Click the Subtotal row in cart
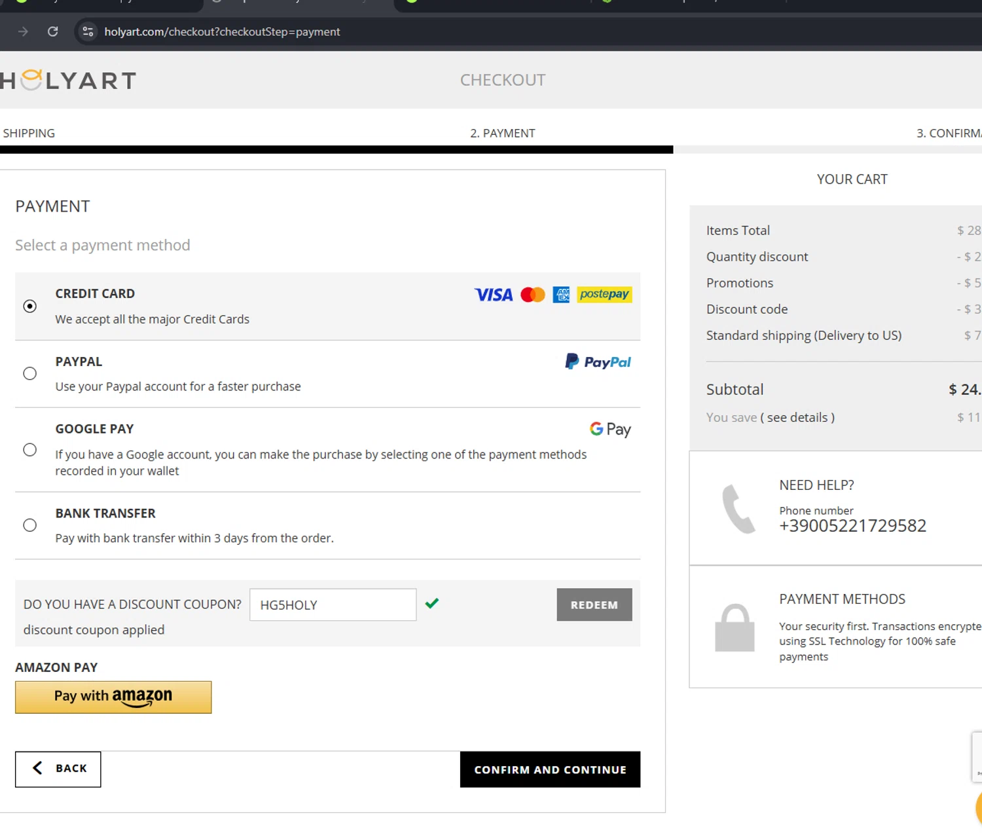 (x=843, y=389)
